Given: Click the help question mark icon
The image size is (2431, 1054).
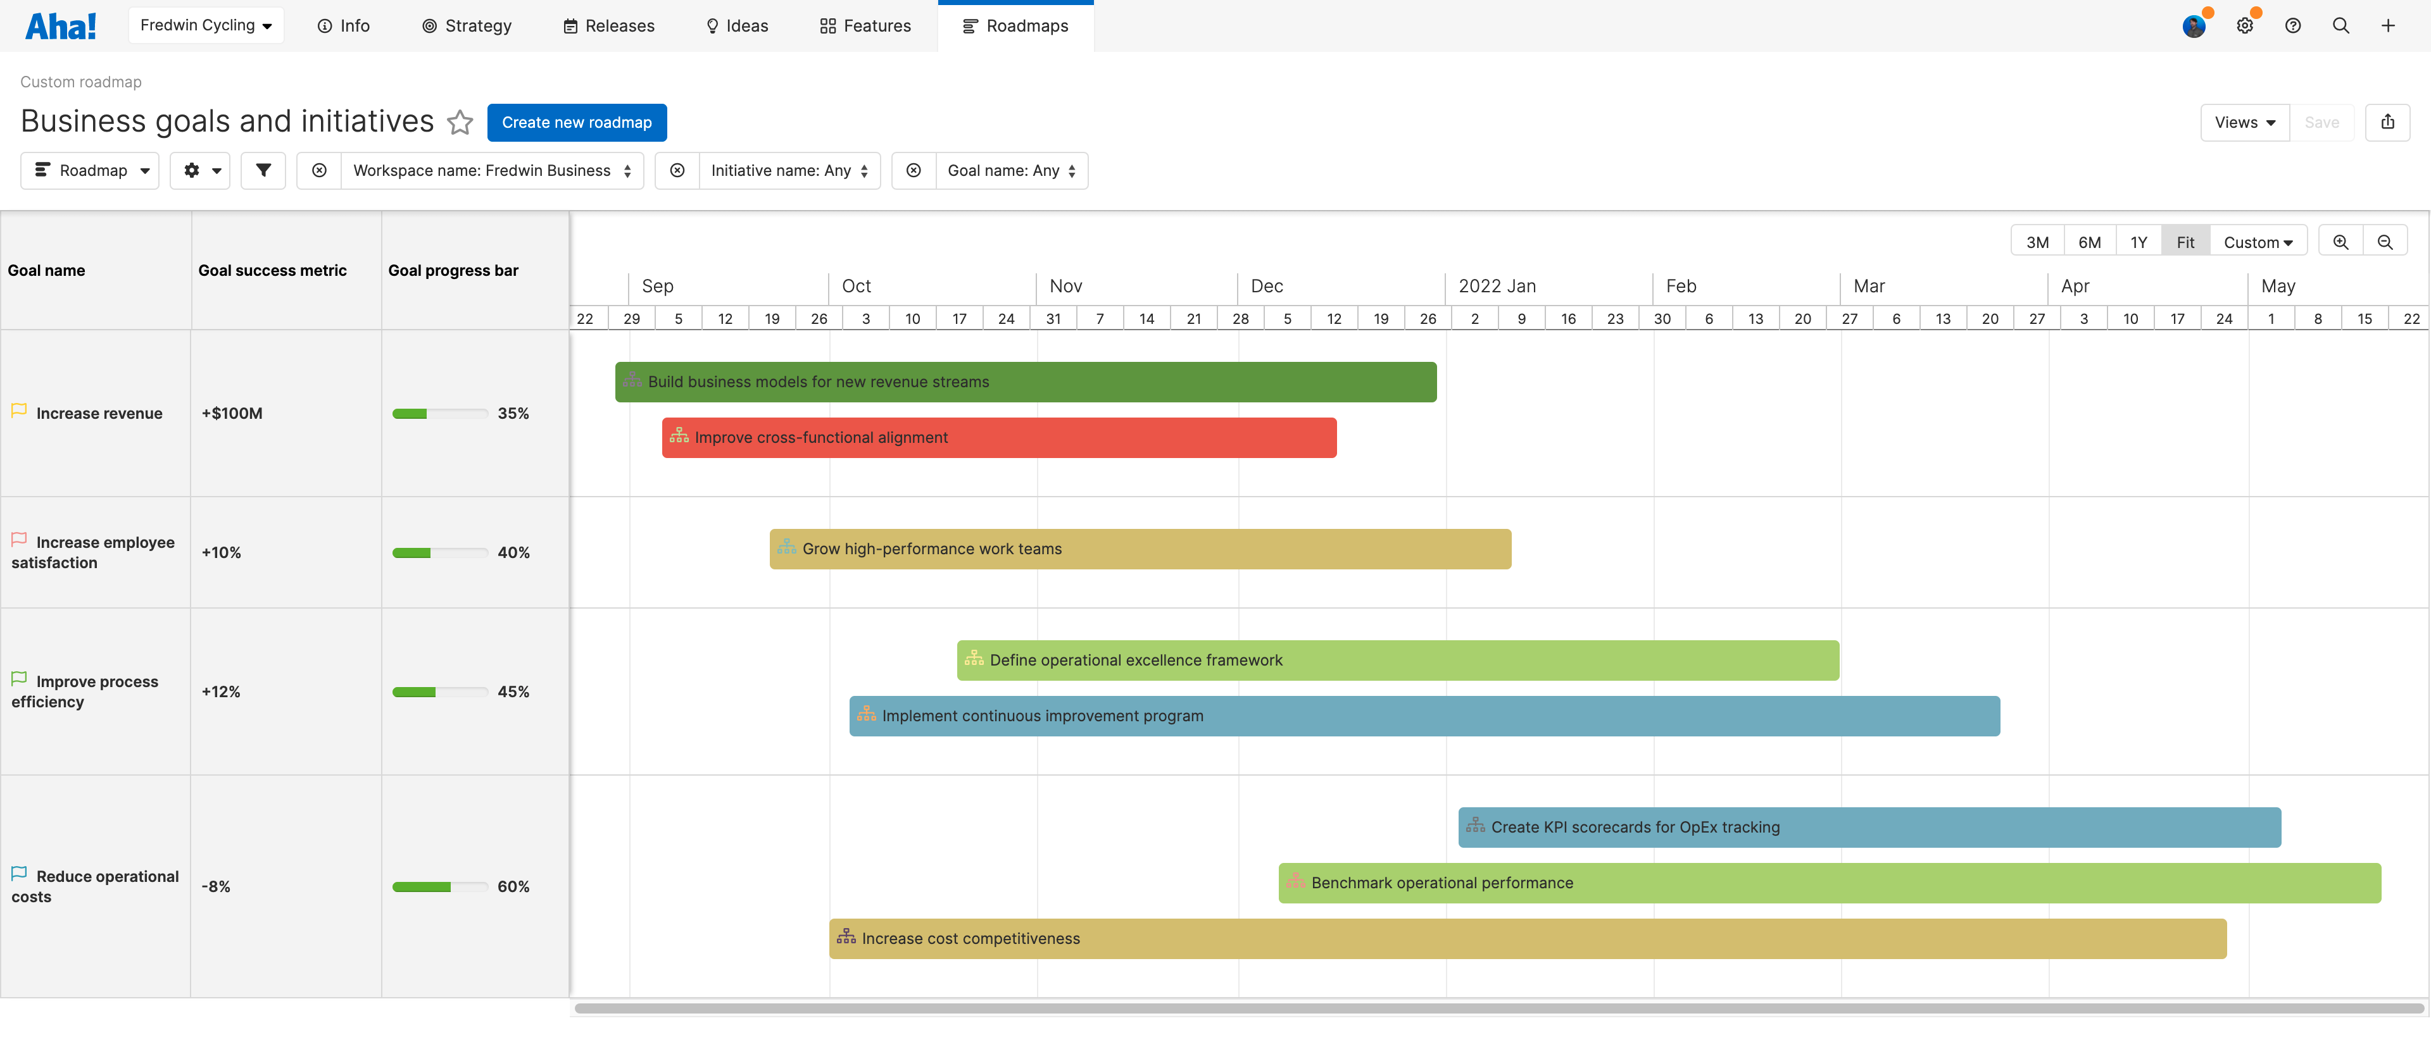Looking at the screenshot, I should pos(2292,25).
